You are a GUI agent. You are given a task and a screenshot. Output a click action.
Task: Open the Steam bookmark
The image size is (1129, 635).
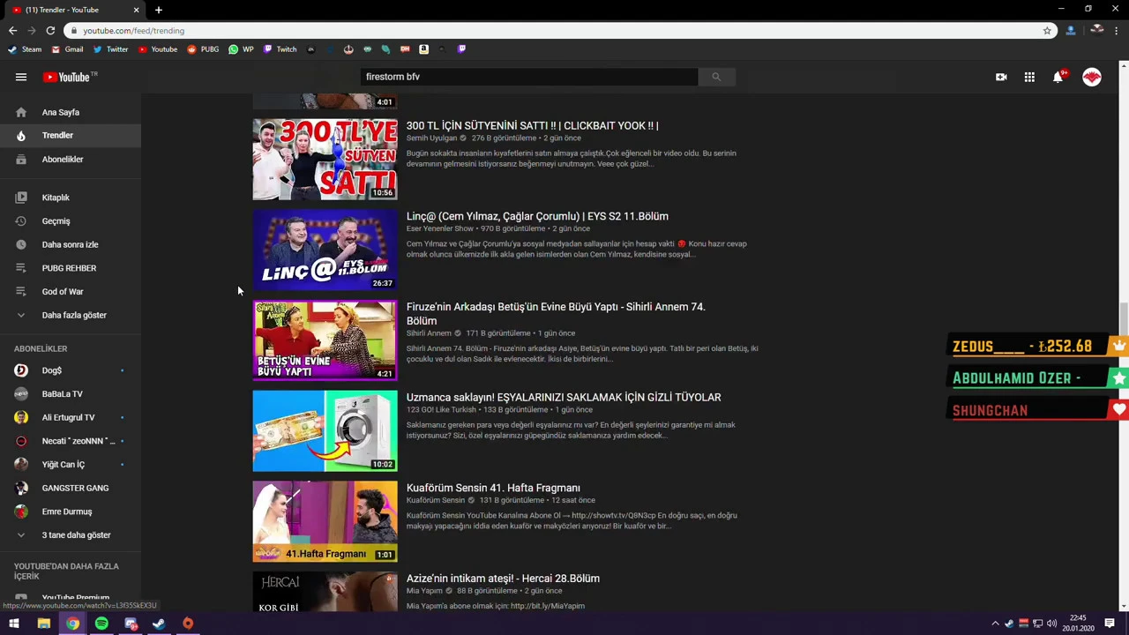click(x=25, y=49)
